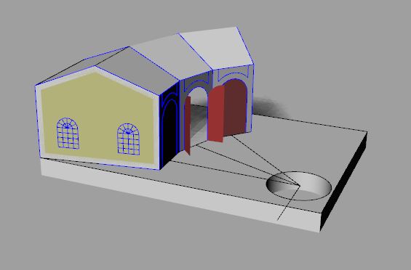Select the arch frame above the left doorway
411x270 pixels.
tap(196, 83)
